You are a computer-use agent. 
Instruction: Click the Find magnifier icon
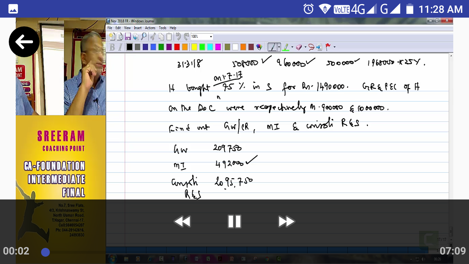pos(144,36)
